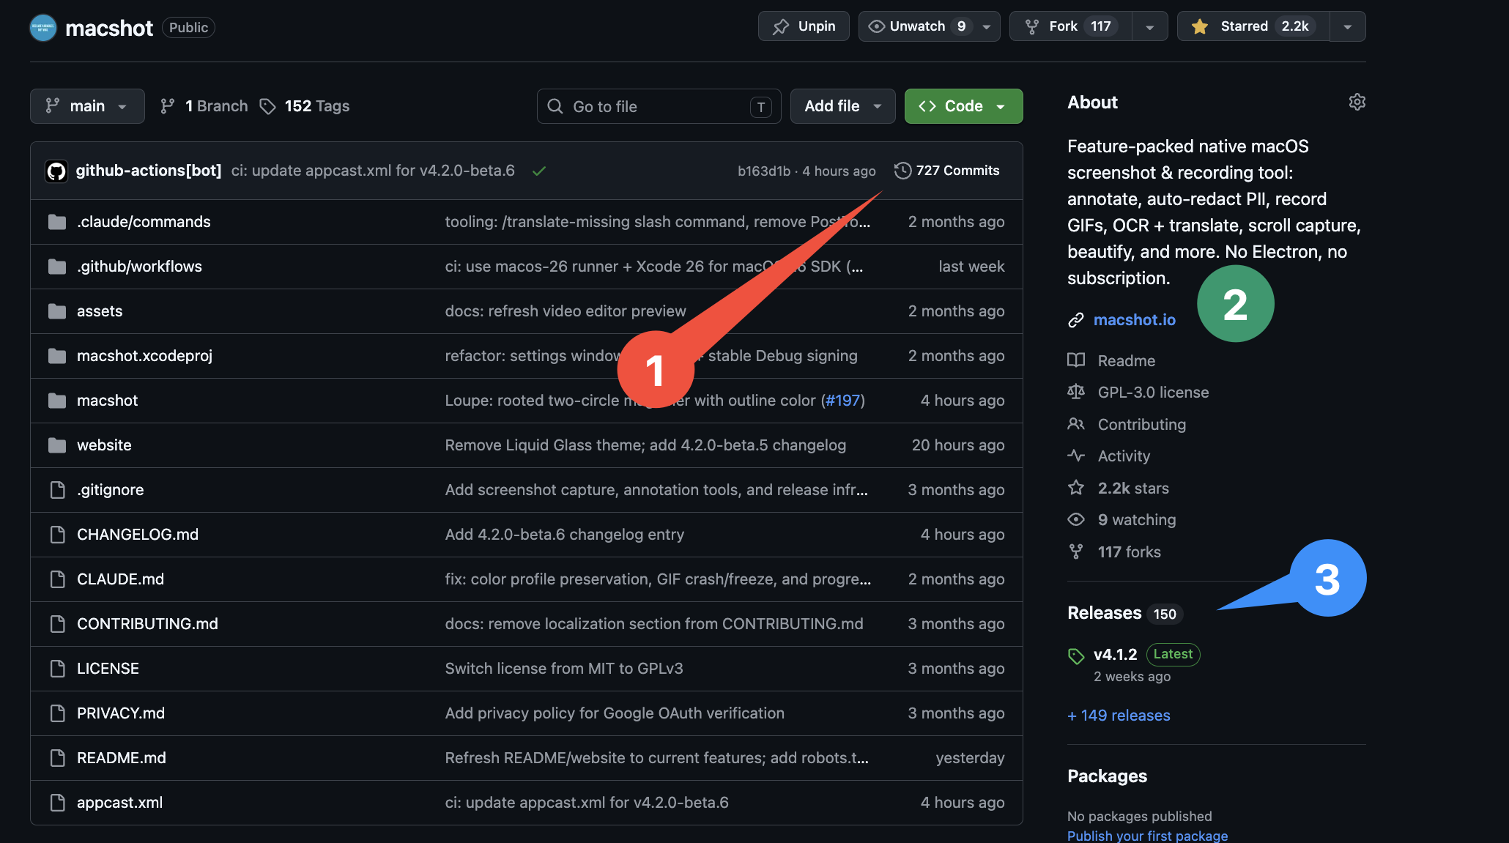Click the .github/workflows folder icon

(x=56, y=267)
